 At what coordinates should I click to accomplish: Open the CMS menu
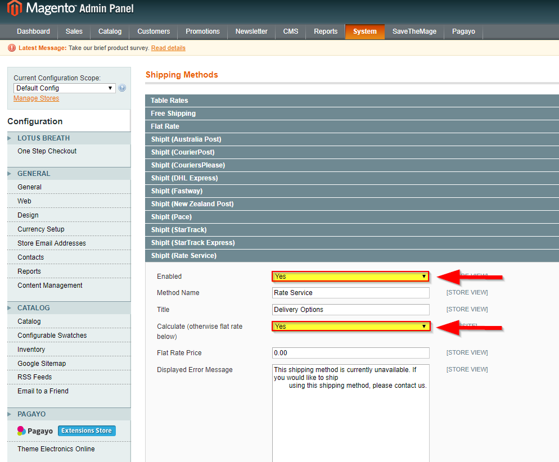pos(291,31)
